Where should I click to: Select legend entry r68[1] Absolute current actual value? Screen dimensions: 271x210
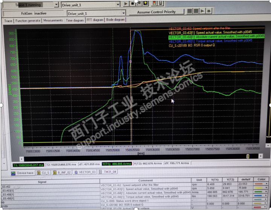(216, 37)
